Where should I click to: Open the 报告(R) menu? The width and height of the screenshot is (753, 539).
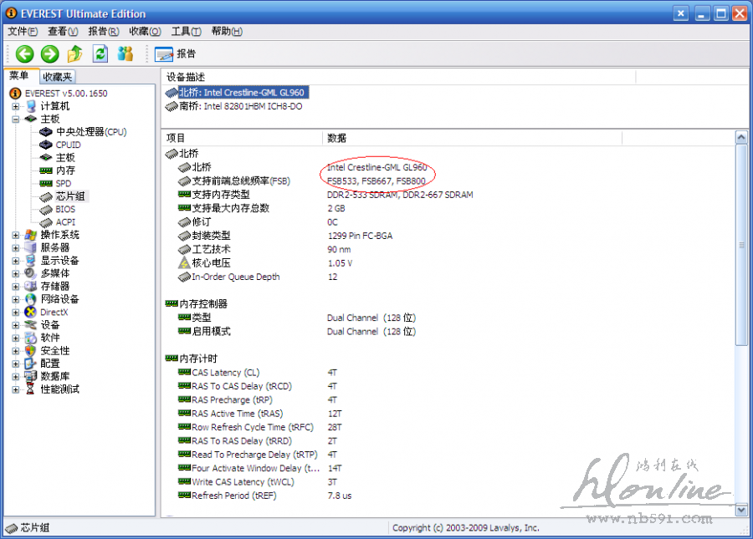point(103,32)
